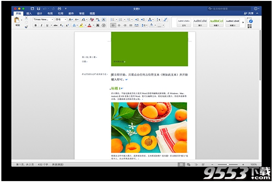Screen dimensions: 273x182
Task: Switch to the 插入 (Insert) tab
Action: click(x=29, y=14)
